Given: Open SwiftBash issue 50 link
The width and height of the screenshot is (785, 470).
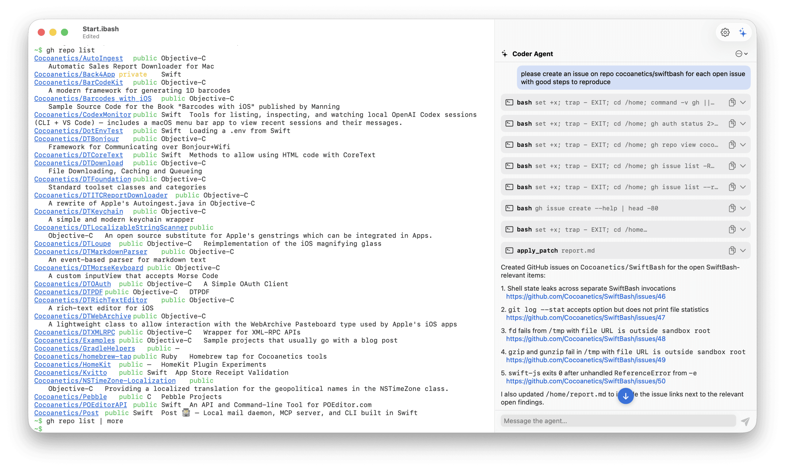Looking at the screenshot, I should [x=585, y=381].
